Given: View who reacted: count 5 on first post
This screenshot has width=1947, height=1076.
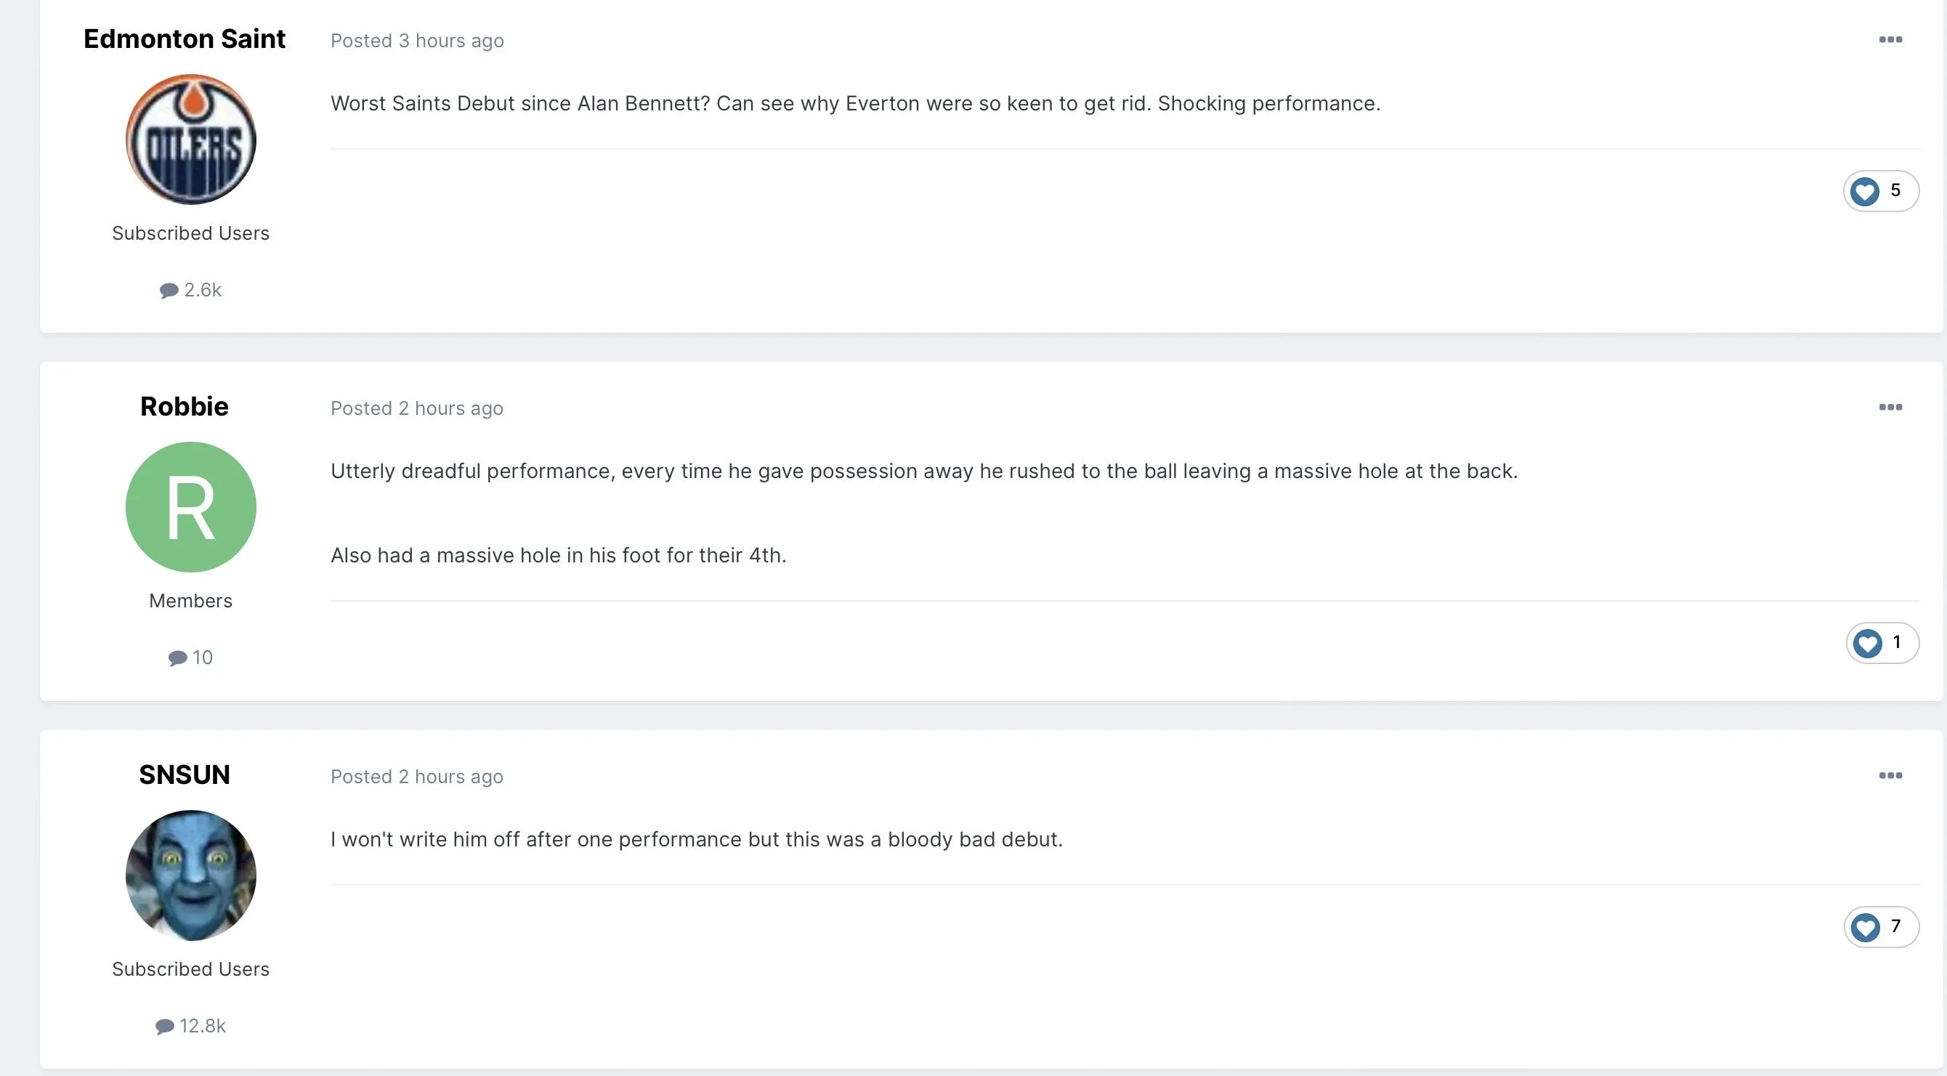Looking at the screenshot, I should pos(1895,190).
